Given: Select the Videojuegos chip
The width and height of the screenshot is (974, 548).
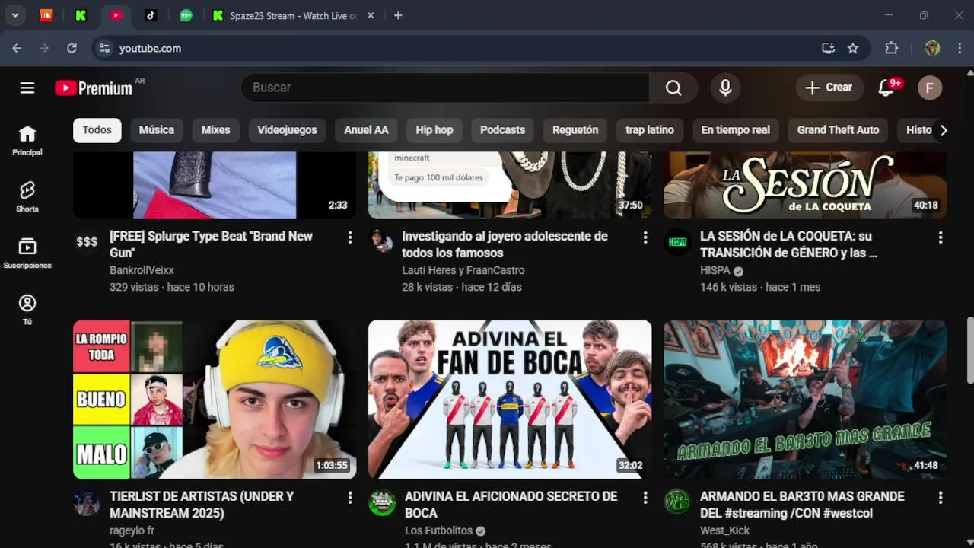Looking at the screenshot, I should pos(287,130).
